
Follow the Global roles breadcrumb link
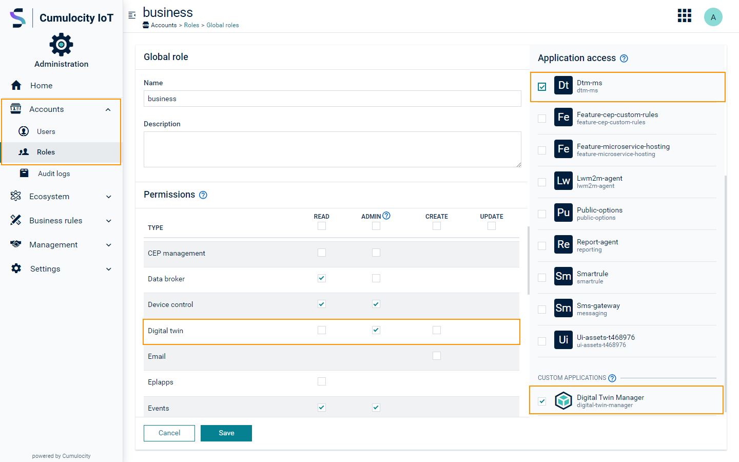(x=223, y=25)
